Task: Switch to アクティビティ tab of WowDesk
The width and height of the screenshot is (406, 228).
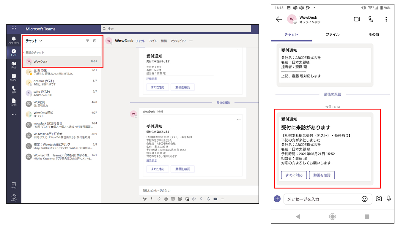Action: click(x=178, y=41)
